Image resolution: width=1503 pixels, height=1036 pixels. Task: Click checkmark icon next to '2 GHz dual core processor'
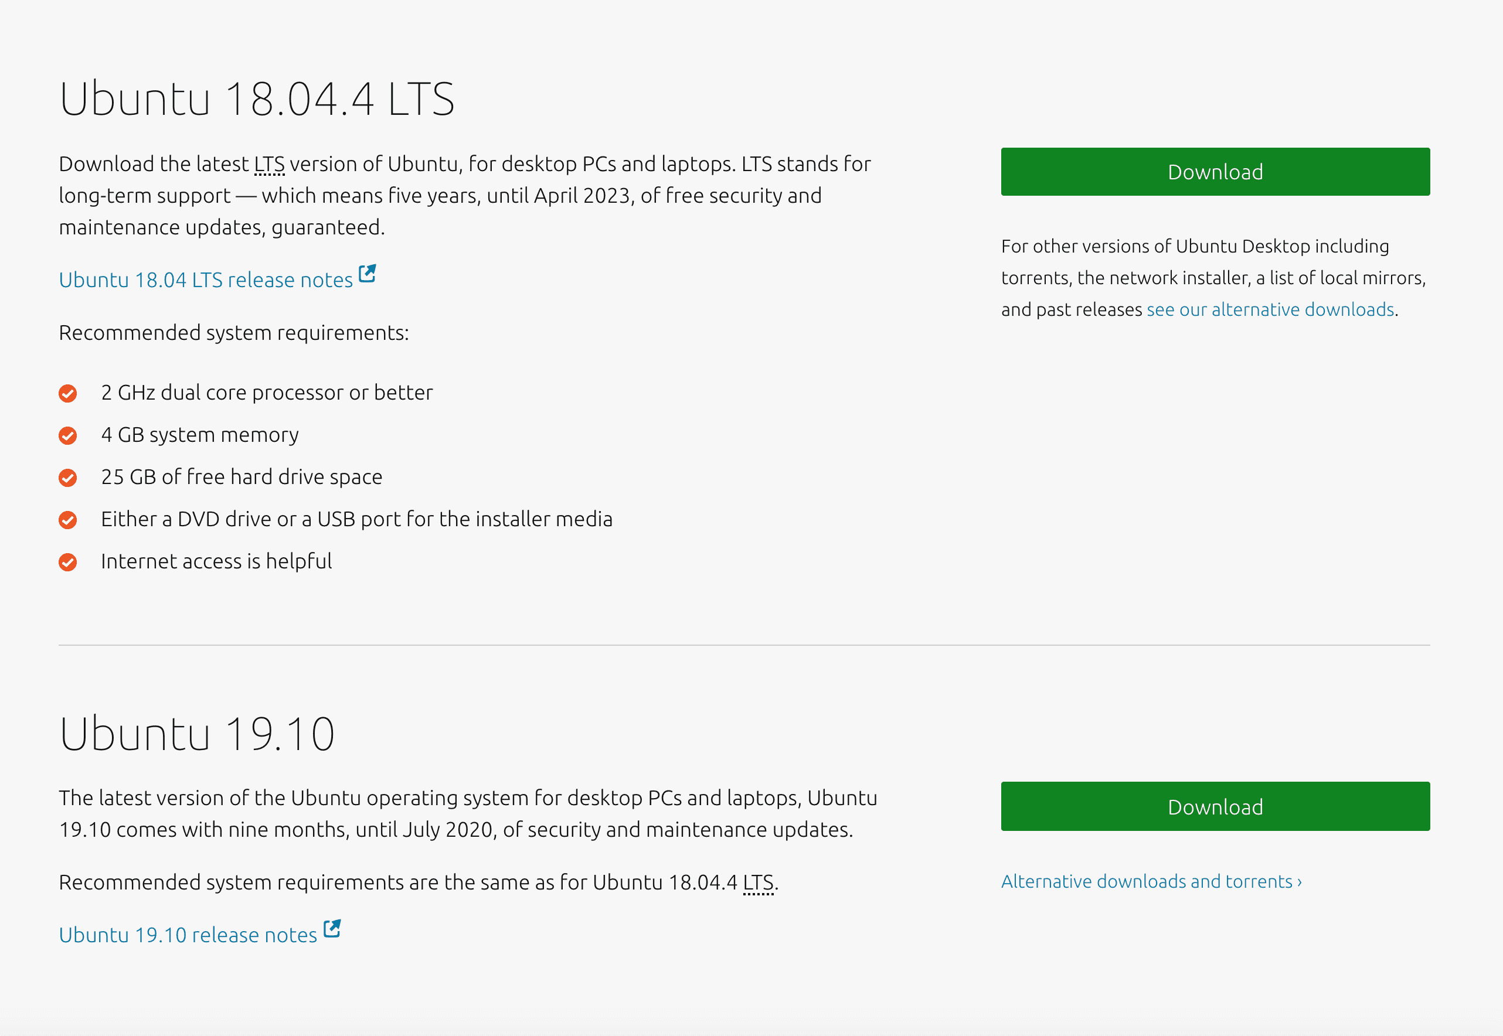[x=67, y=393]
